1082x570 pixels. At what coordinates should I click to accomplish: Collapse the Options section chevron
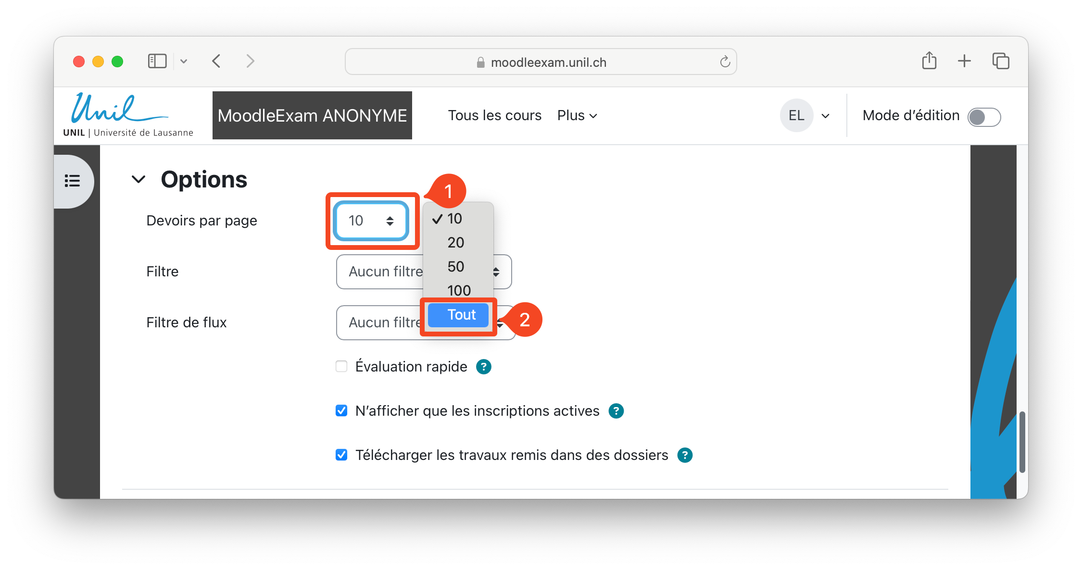pyautogui.click(x=138, y=180)
